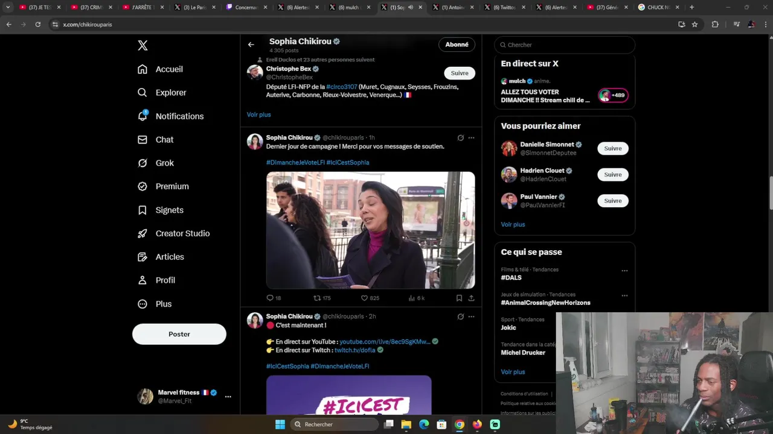This screenshot has width=773, height=434.
Task: View stats of post with 6 k views
Action: [x=412, y=298]
